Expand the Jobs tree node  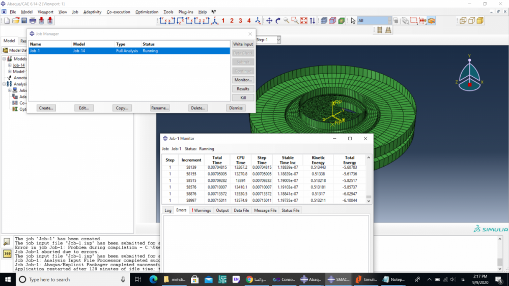point(10,90)
